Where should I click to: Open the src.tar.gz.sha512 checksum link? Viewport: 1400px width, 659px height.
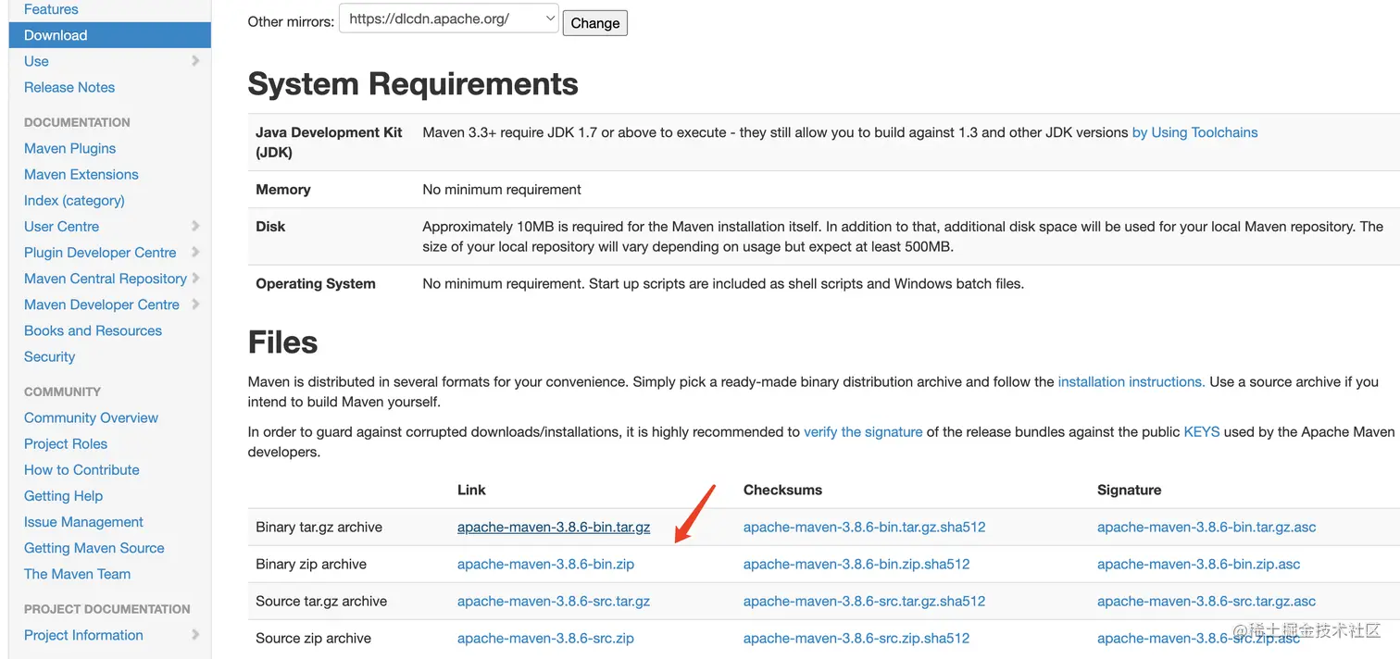(x=864, y=601)
